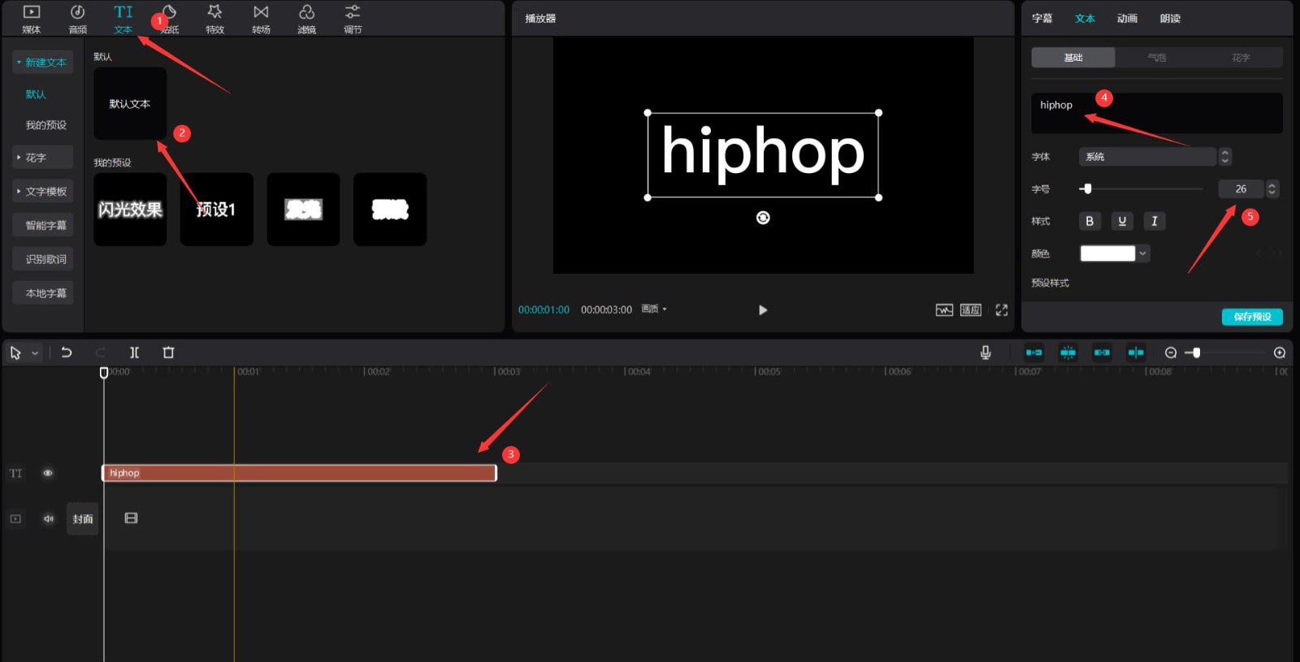Add media with the film icon beside 封面
1300x662 pixels.
click(131, 518)
